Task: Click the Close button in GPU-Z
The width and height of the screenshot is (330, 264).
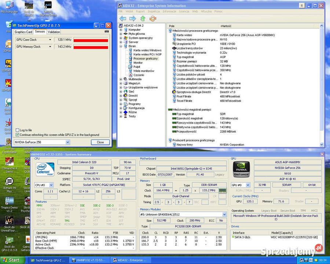Action: click(100, 142)
